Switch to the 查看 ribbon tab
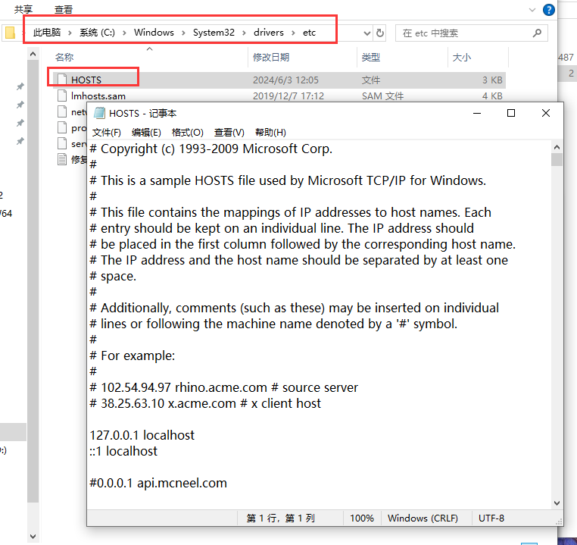 (64, 10)
